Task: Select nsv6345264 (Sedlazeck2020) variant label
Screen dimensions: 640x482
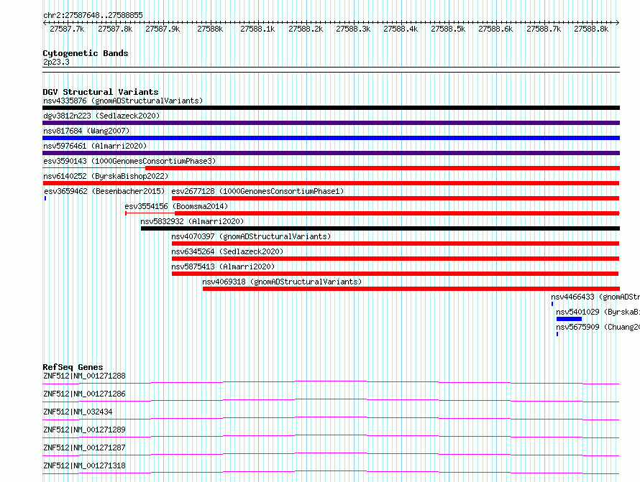Action: pyautogui.click(x=227, y=251)
